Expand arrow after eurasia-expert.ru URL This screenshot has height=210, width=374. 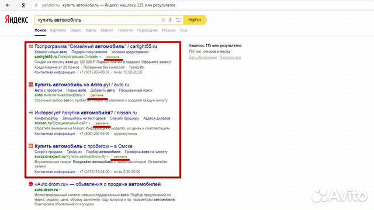tap(108, 157)
